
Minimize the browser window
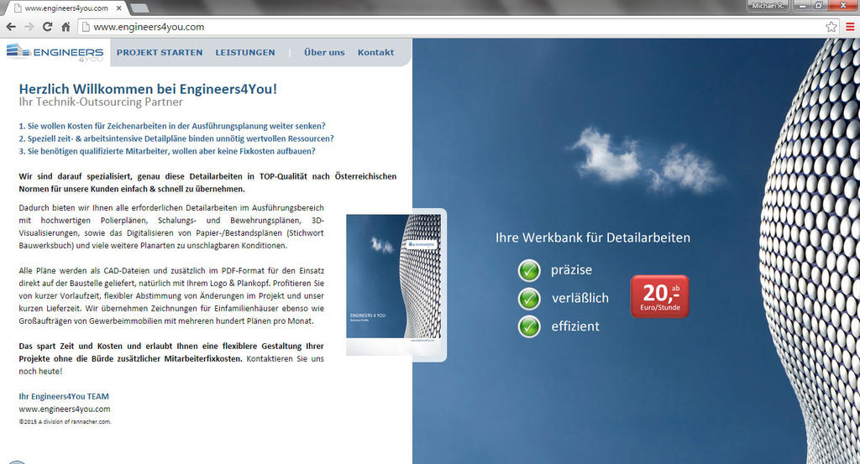pos(802,6)
